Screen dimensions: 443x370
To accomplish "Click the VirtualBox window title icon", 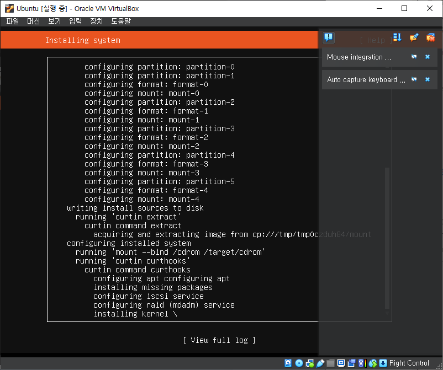I will pyautogui.click(x=9, y=8).
